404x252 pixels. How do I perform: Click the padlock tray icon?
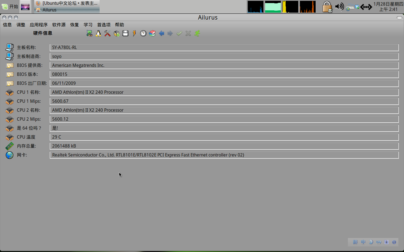[327, 7]
